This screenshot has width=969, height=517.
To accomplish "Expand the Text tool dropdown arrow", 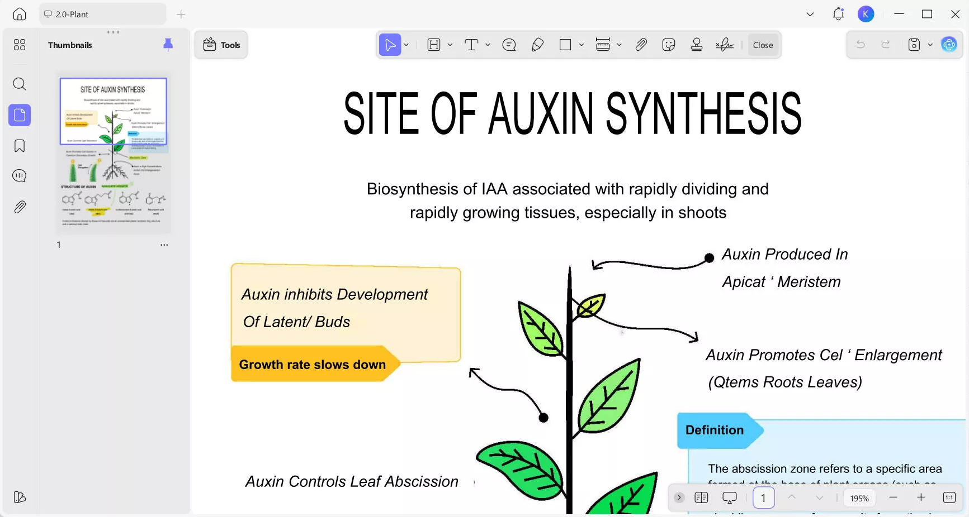I will pos(488,45).
